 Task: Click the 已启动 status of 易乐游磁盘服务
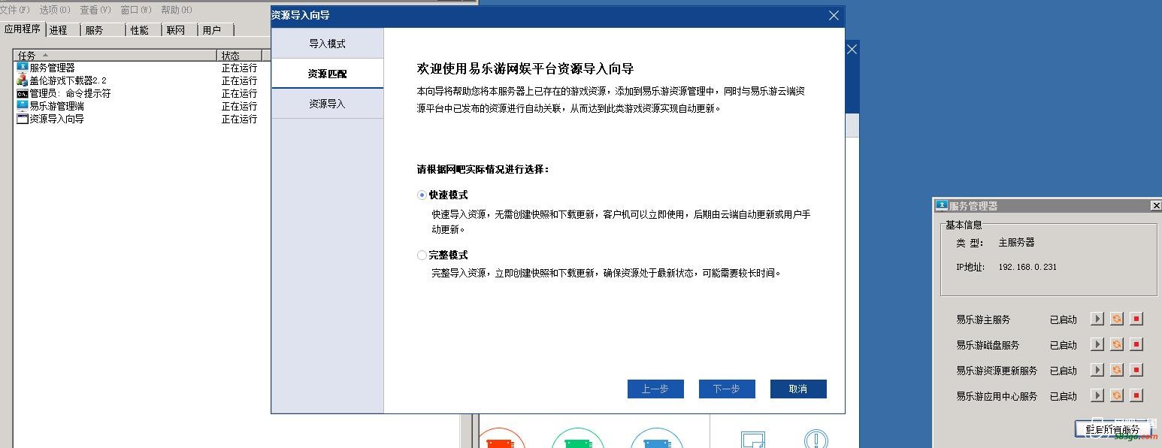click(x=1064, y=345)
